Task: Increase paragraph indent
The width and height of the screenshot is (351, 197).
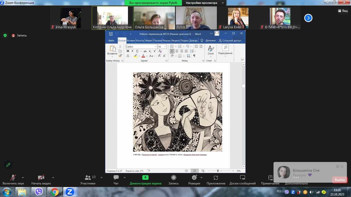Action: pos(201,46)
